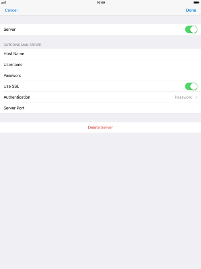Screen dimensions: 201x269
Task: Tap the Server row label
Action: [x=10, y=30]
